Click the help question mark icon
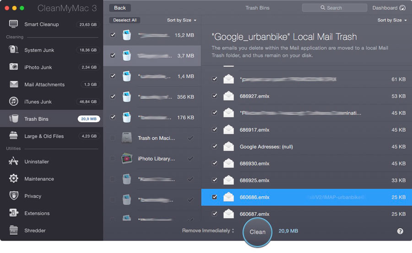 coord(400,231)
